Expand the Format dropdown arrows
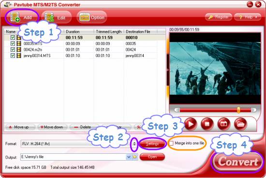The image size is (266, 178). [134, 144]
